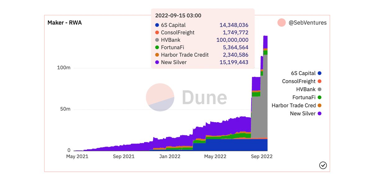Click the blue 6S Capital legend dot
The height and width of the screenshot is (186, 373).
(x=320, y=73)
